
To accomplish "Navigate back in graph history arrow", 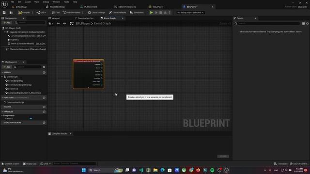I will tap(58, 24).
